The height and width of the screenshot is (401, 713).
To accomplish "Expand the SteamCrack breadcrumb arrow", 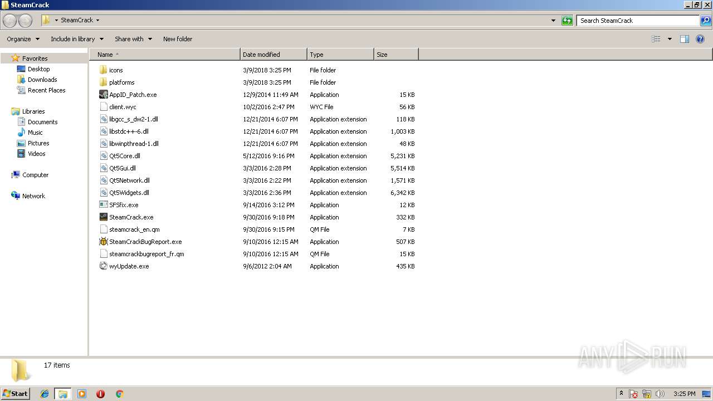I will click(x=97, y=21).
